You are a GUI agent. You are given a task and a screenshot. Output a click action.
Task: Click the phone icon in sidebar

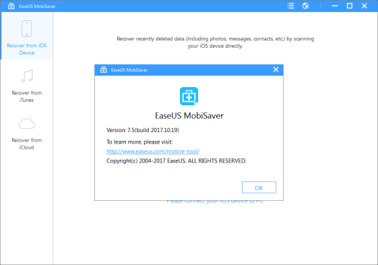click(x=27, y=28)
